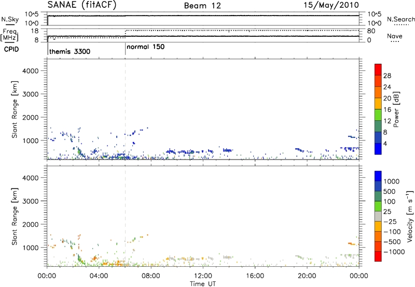Image resolution: width=415 pixels, height=287 pixels.
Task: Click the gray swatch on Velocity color bar
Action: tap(378, 216)
